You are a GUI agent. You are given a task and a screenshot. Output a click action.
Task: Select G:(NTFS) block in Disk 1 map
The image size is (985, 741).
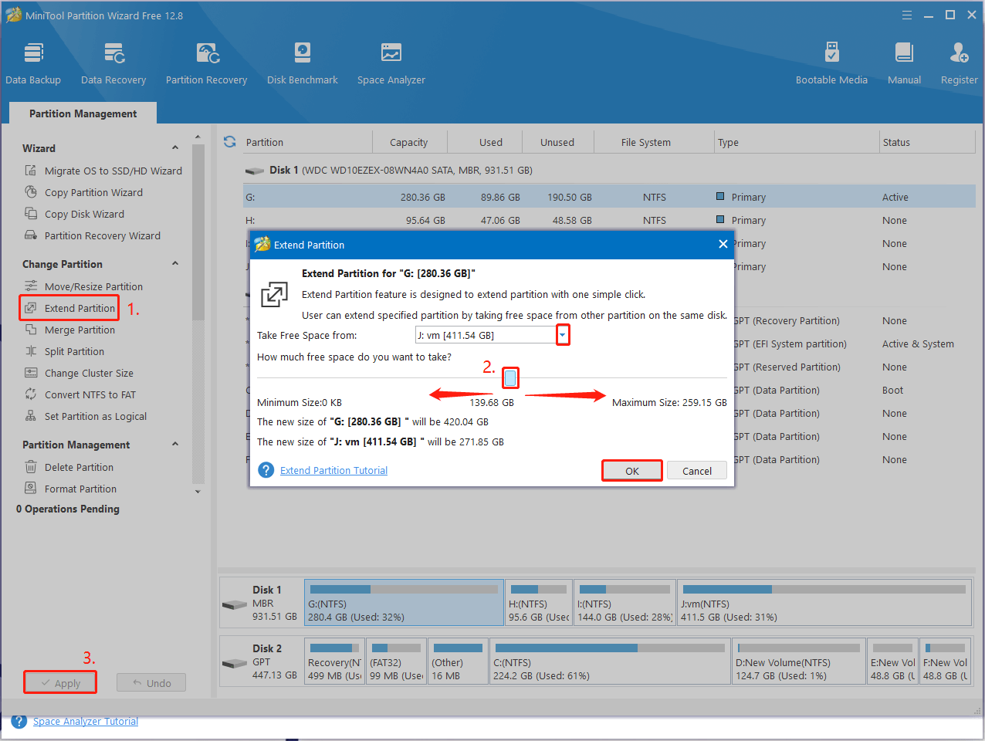pos(404,603)
